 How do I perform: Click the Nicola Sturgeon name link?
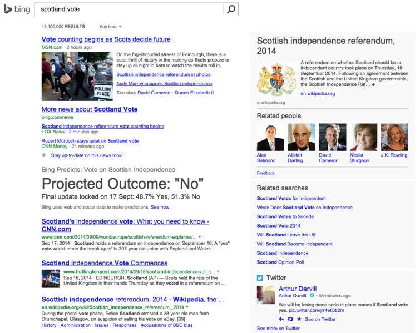pos(359,158)
